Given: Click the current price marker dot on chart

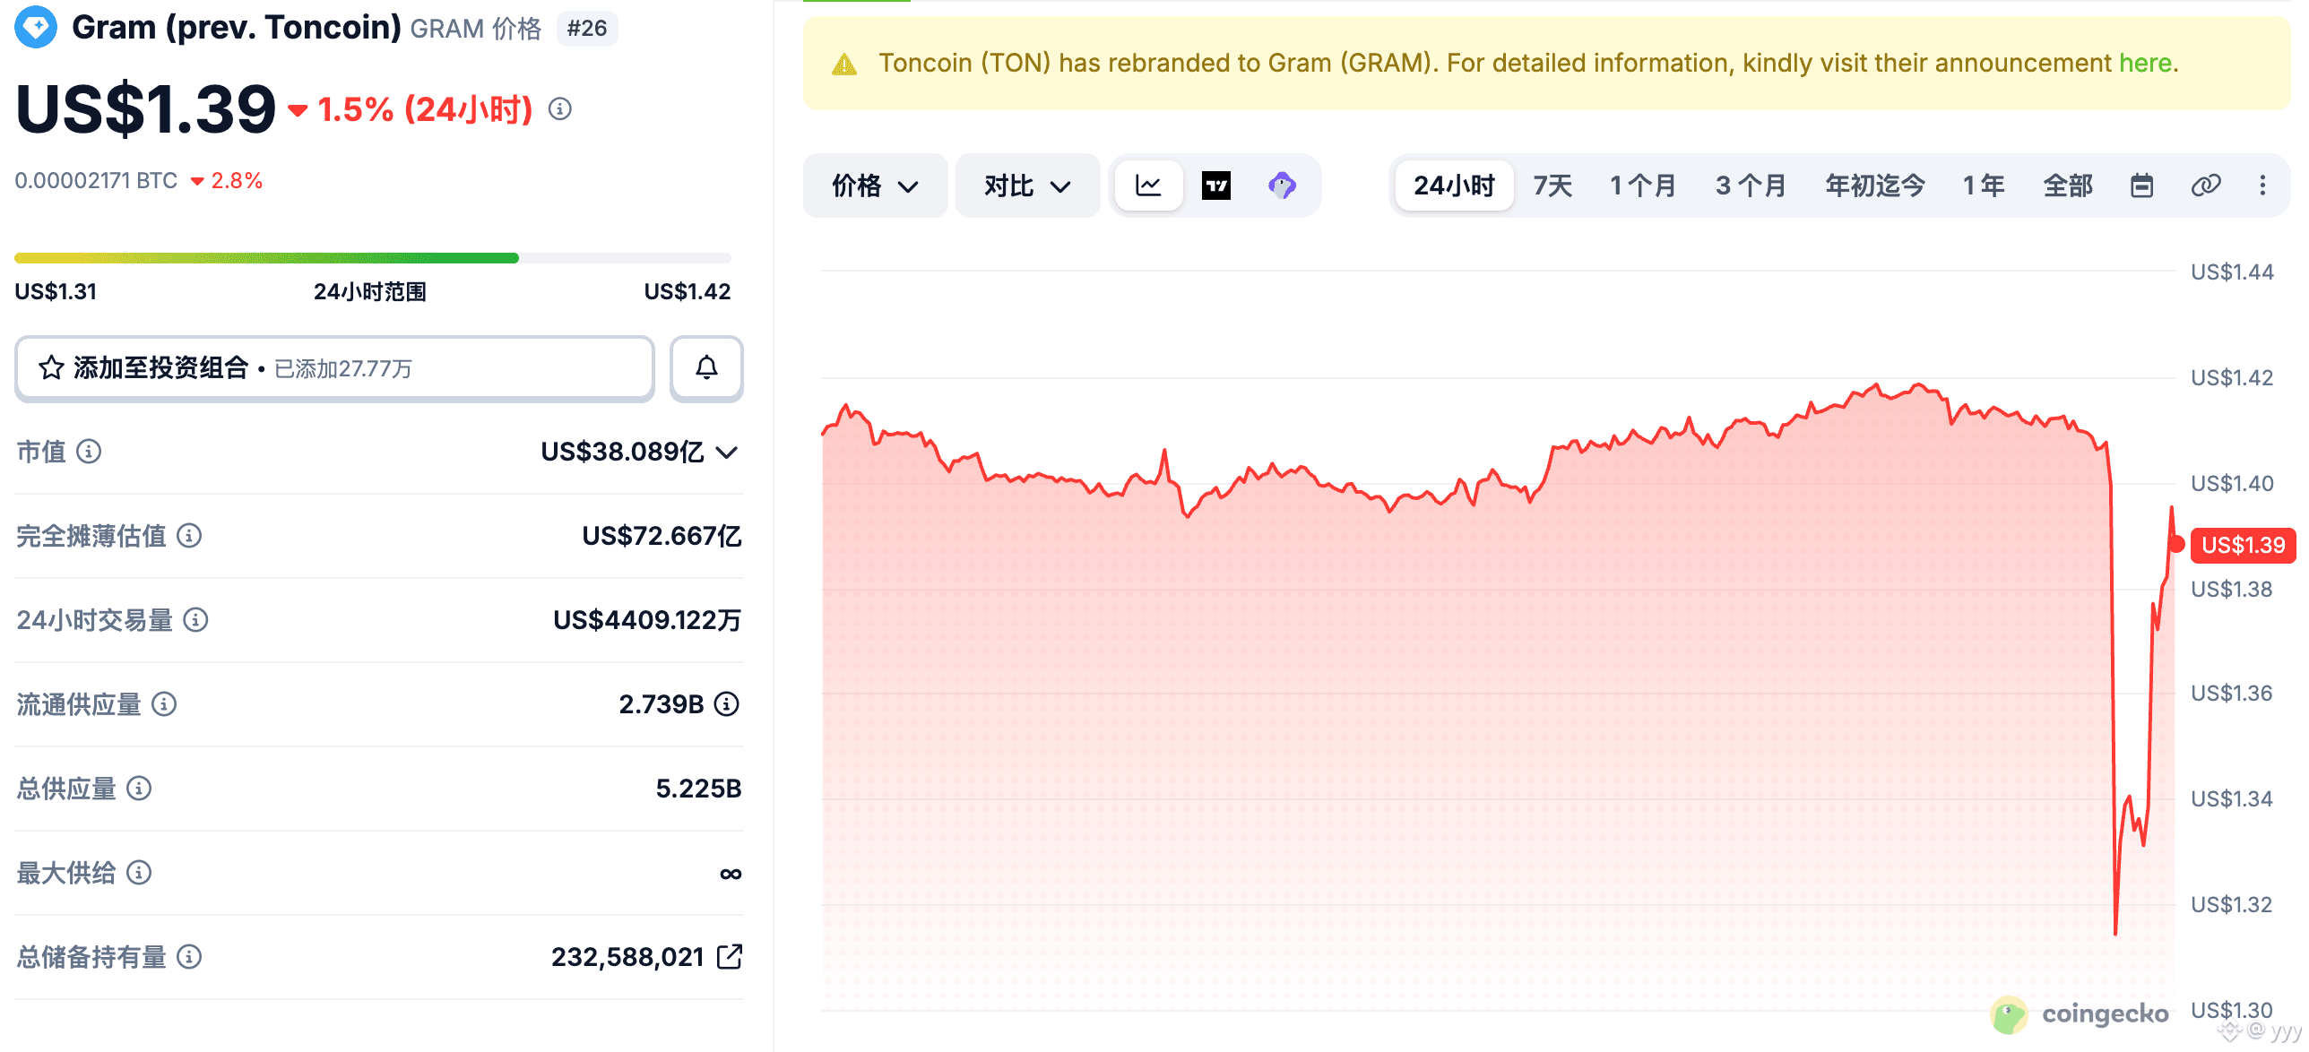Looking at the screenshot, I should [2176, 544].
